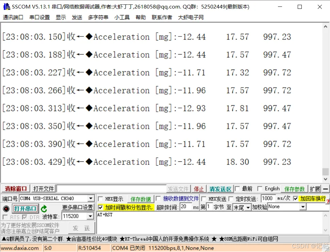Click the AT+RST send text area

pos(209,223)
